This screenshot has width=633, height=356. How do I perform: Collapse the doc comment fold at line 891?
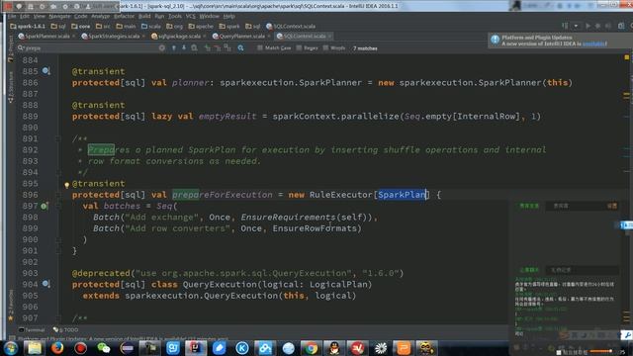[x=57, y=138]
